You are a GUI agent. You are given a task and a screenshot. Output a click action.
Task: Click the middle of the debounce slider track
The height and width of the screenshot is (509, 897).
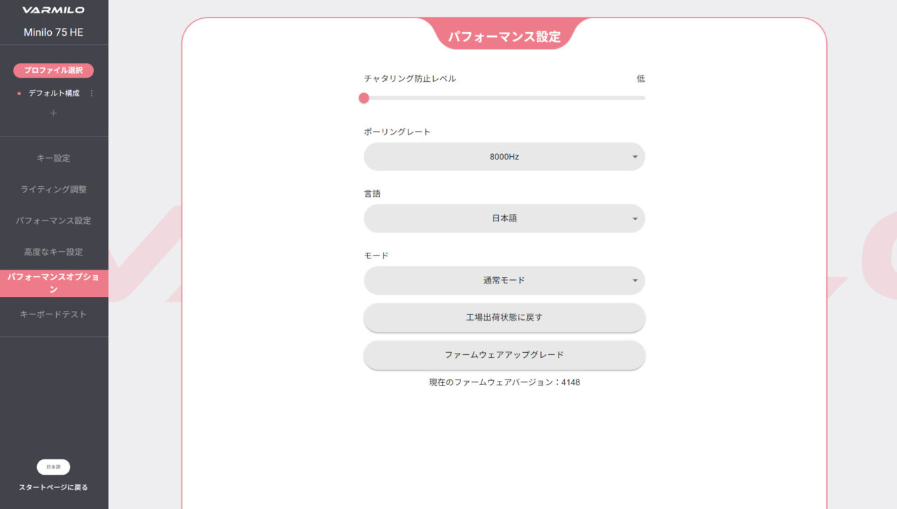pos(505,98)
